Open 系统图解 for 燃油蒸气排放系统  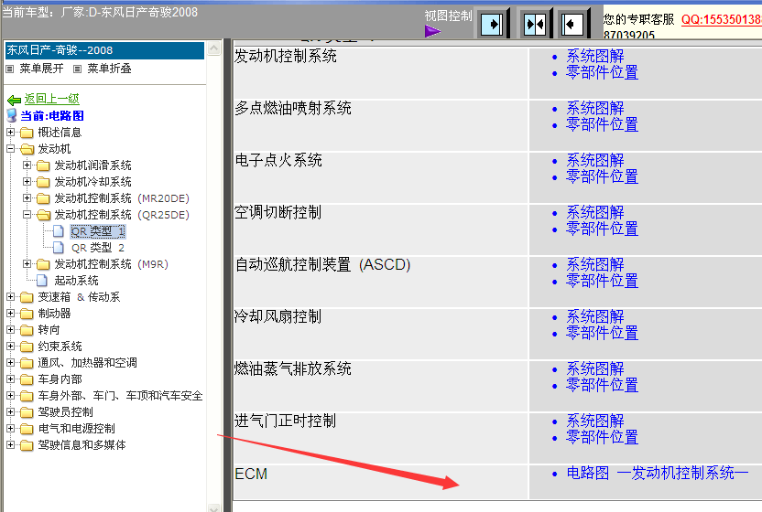coord(594,368)
